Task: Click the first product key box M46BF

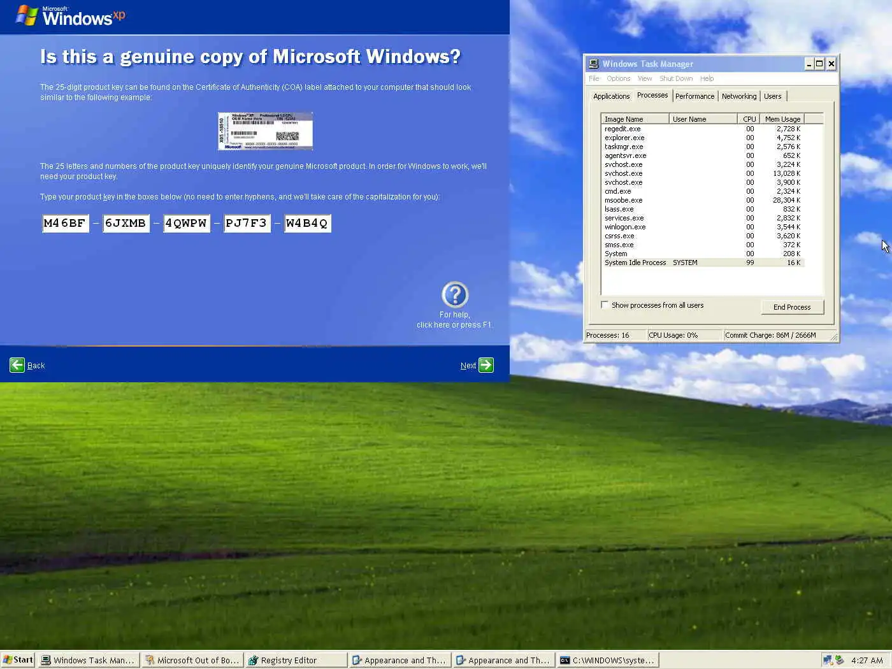Action: [66, 223]
